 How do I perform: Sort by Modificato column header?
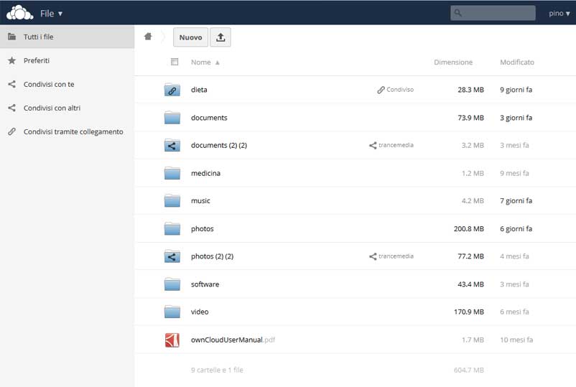tap(516, 62)
